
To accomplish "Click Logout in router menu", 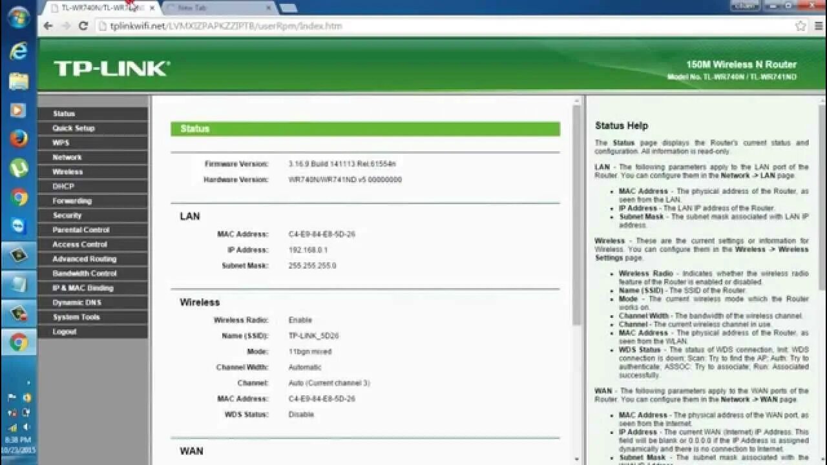I will [92, 332].
